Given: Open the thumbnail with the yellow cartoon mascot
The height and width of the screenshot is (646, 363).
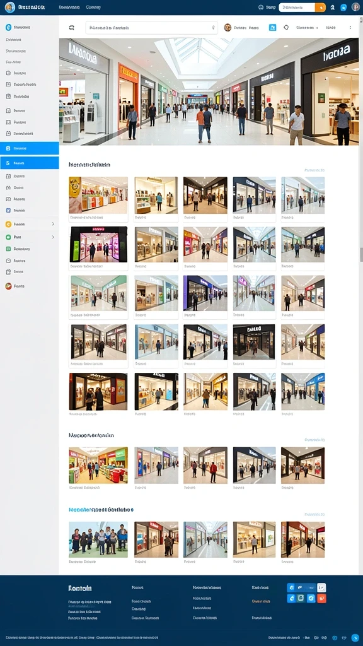Looking at the screenshot, I should 98,196.
